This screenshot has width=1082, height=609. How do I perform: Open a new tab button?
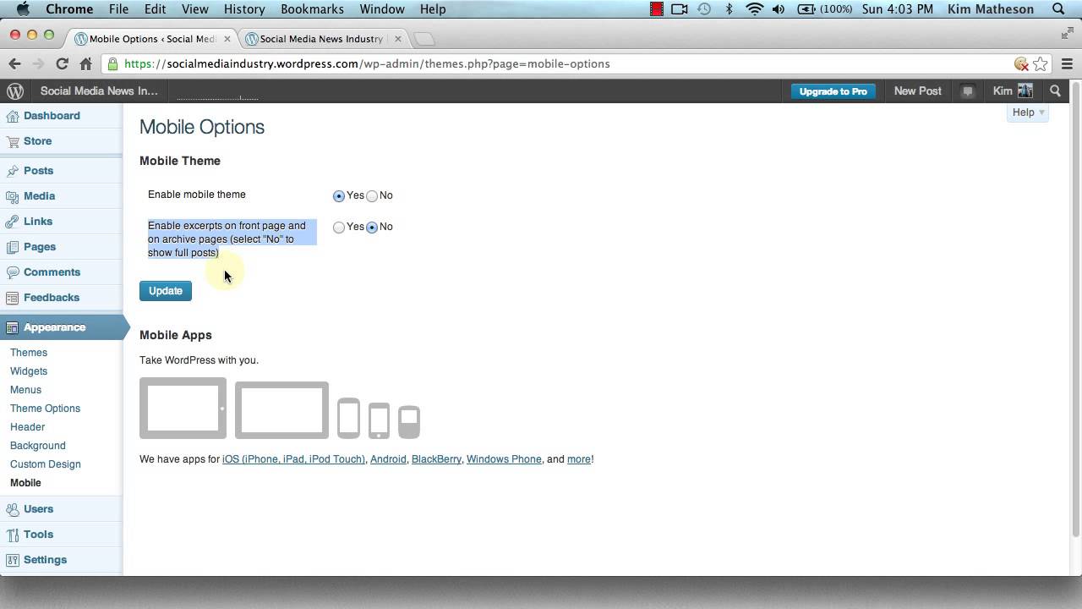425,39
